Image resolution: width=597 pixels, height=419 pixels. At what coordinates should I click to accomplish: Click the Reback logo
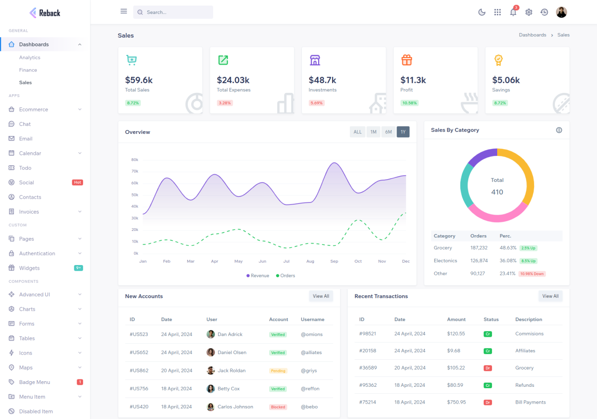coord(45,13)
